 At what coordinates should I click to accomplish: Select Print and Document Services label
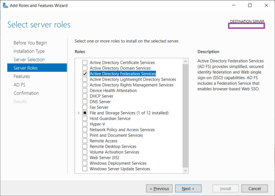(116, 135)
